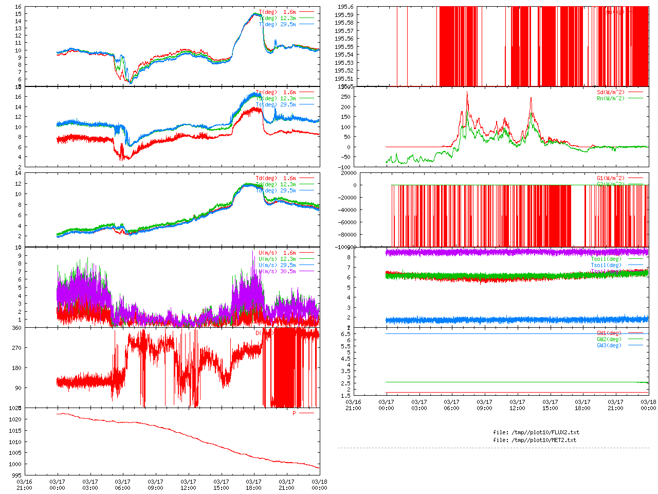Select "03/17 15:00" under the groundwater plot
The height and width of the screenshot is (494, 658).
coord(550,405)
